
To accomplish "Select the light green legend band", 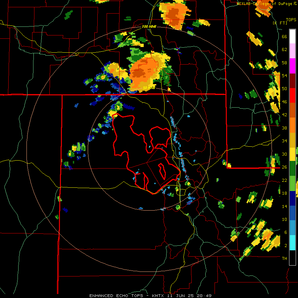I will tap(292, 183).
